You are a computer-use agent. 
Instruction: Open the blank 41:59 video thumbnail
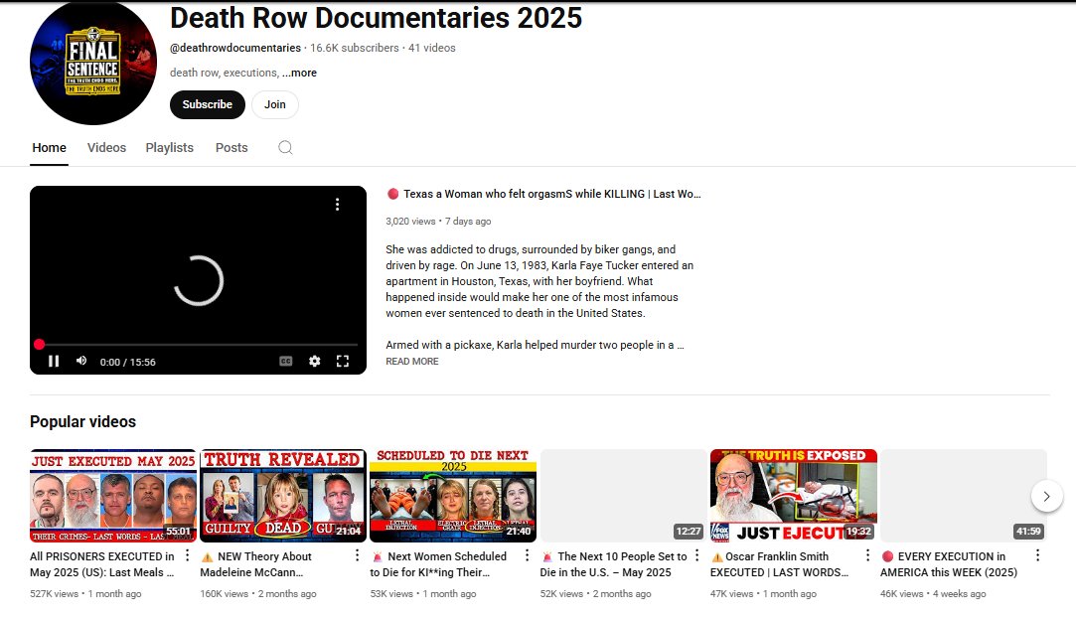(x=964, y=496)
